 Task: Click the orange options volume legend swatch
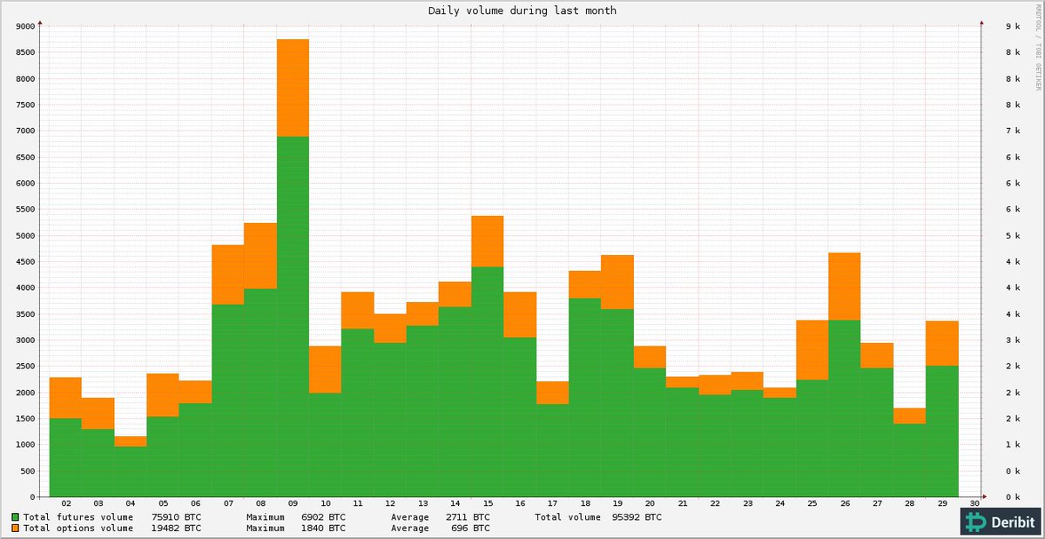coord(16,528)
